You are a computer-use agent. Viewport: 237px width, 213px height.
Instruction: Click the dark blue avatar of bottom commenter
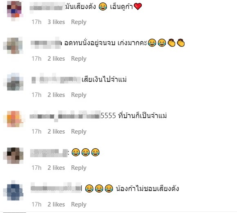[13, 191]
